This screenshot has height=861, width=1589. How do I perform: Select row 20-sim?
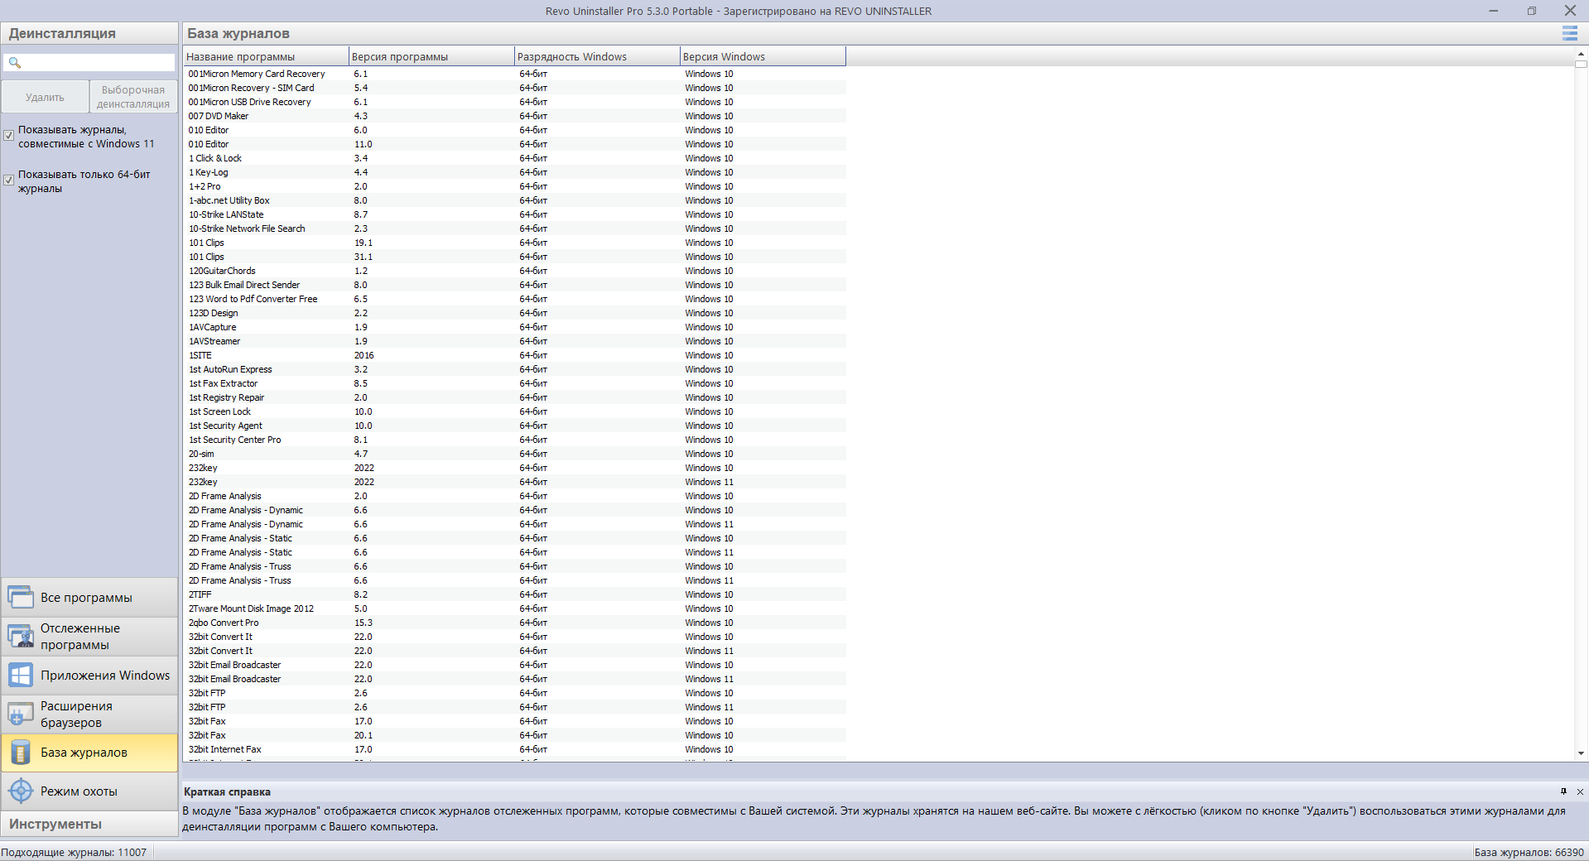click(514, 454)
